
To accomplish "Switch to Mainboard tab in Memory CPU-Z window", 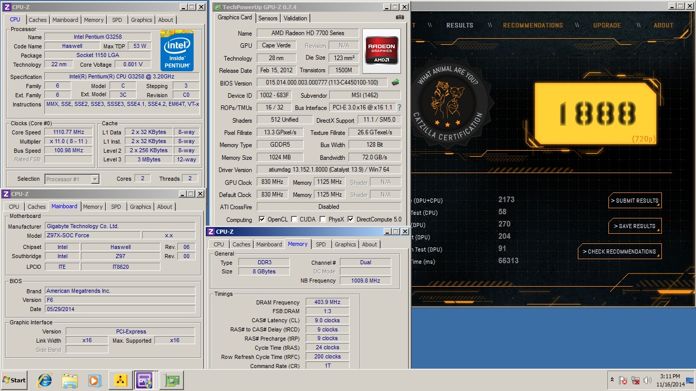I will [x=269, y=244].
